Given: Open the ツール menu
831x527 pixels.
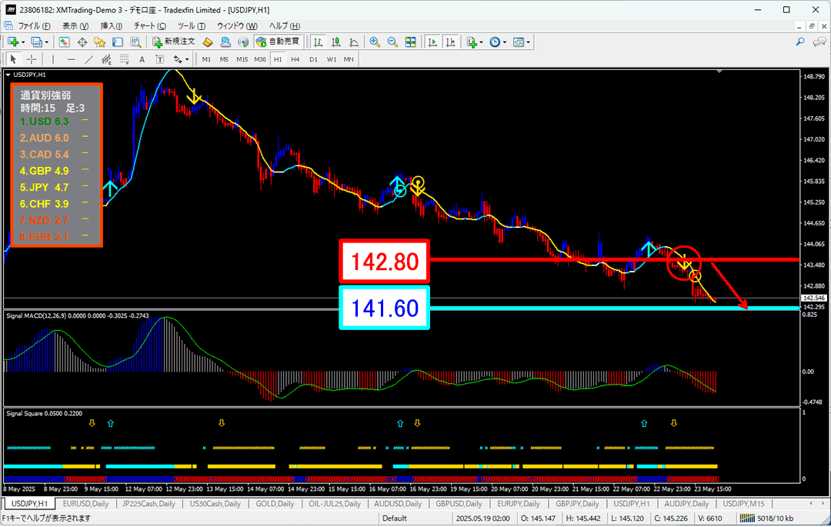Looking at the screenshot, I should [x=192, y=26].
